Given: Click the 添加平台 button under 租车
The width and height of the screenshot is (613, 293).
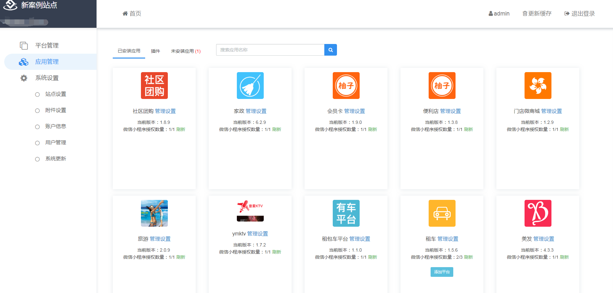Looking at the screenshot, I should click(442, 272).
